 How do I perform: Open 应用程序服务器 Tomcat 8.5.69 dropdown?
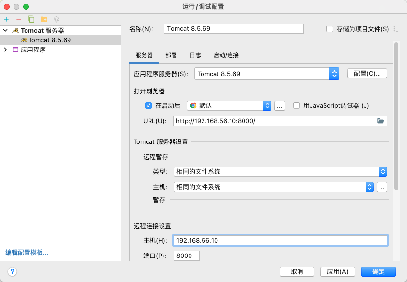[x=267, y=74]
